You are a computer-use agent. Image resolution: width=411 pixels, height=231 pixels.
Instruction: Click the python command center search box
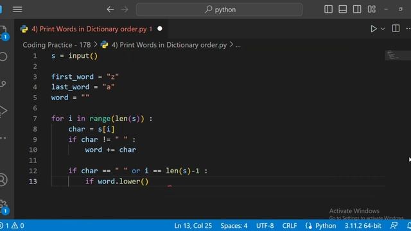(x=220, y=10)
